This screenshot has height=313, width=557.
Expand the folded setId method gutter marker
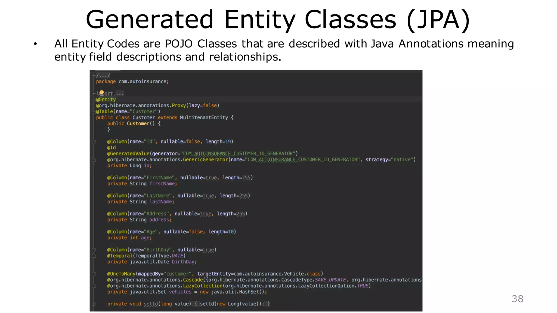click(x=94, y=304)
